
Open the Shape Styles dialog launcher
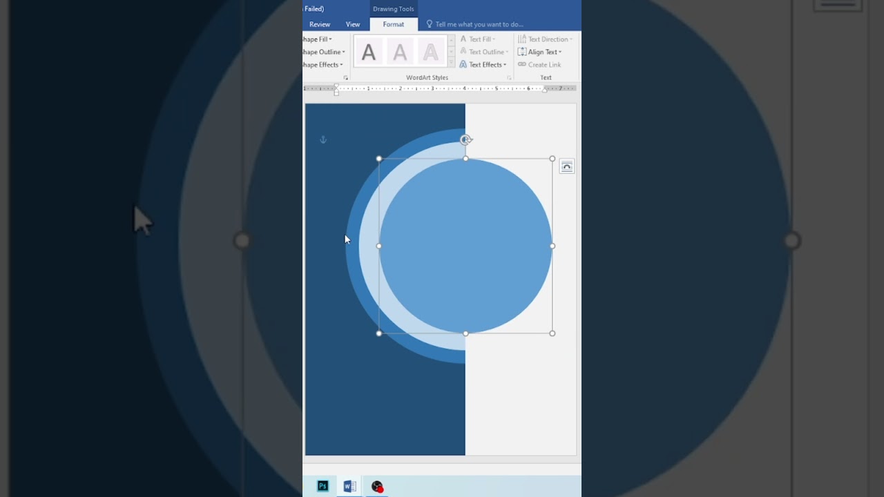(346, 78)
